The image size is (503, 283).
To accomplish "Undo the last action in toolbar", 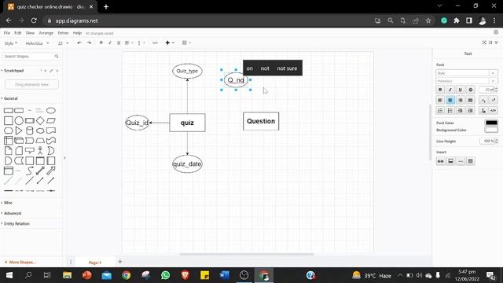I will [x=79, y=43].
